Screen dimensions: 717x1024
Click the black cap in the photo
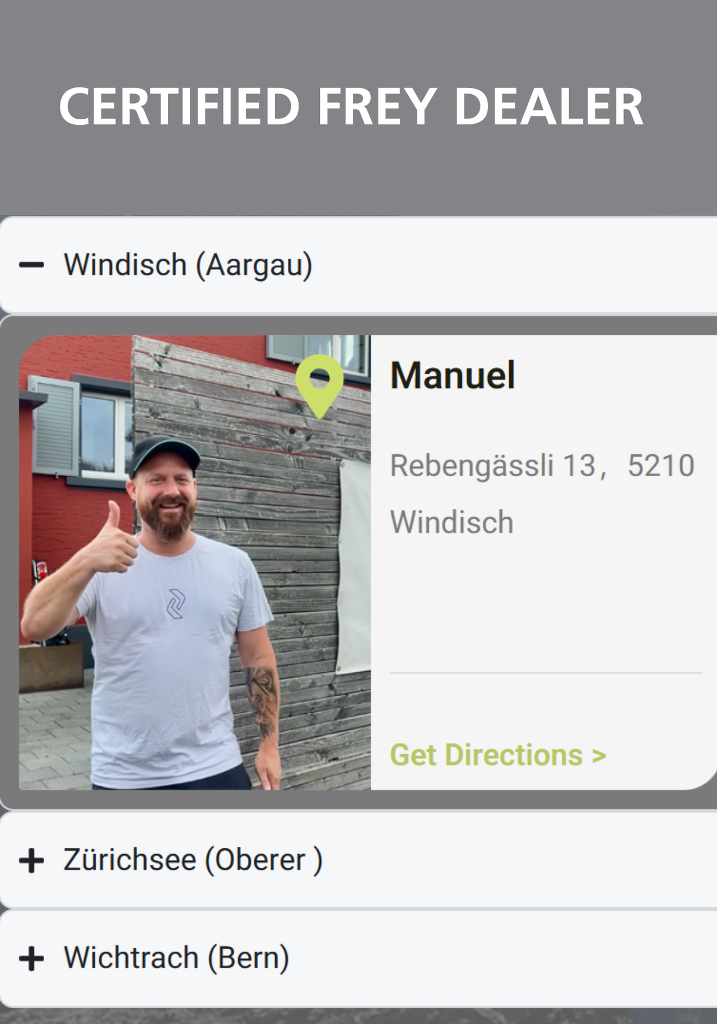(164, 454)
